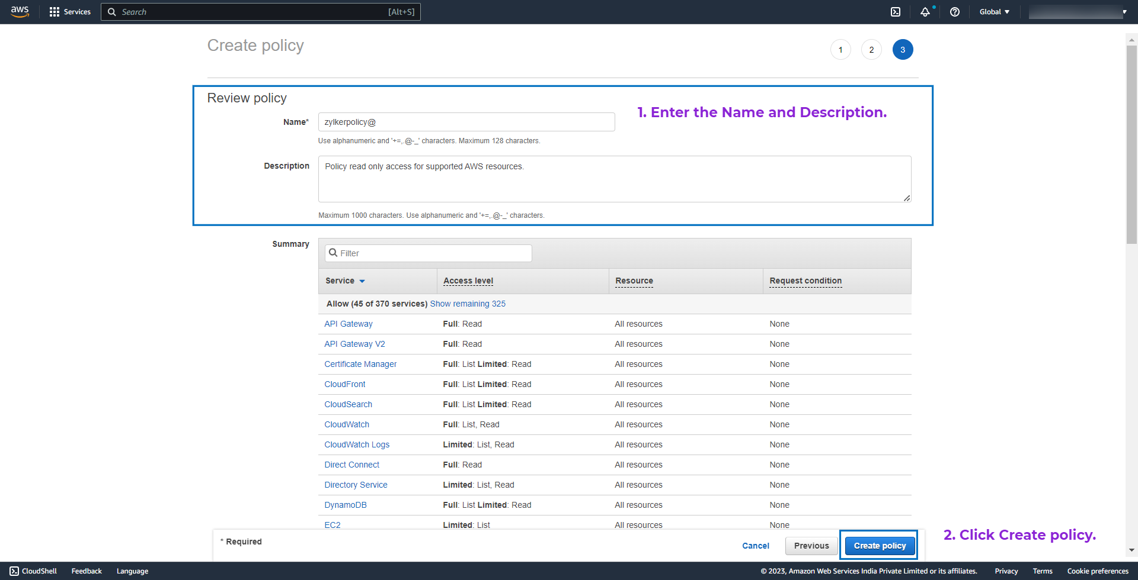
Task: Open the CloudWatch Logs link
Action: point(357,444)
